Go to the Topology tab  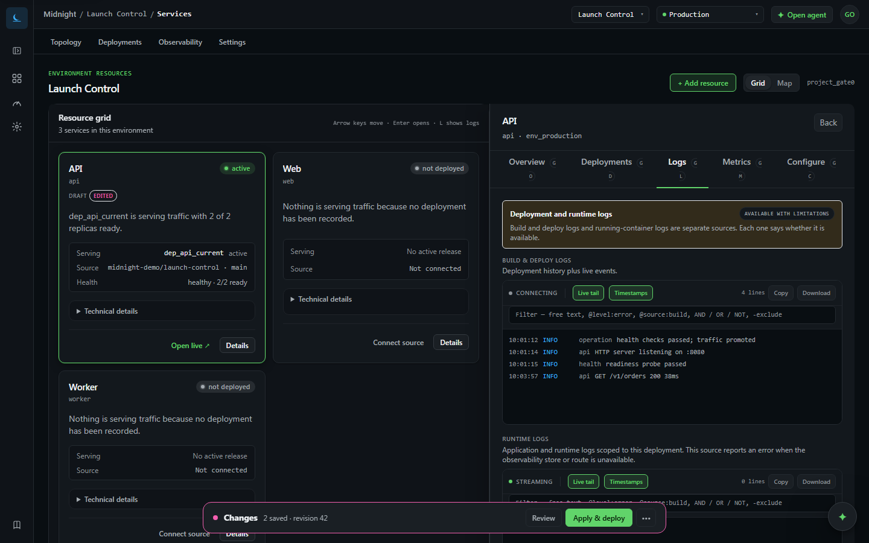(66, 42)
